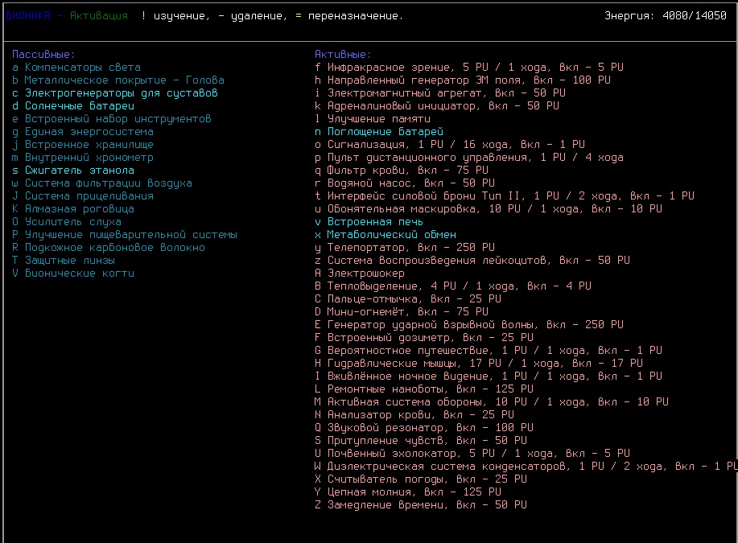Image resolution: width=738 pixels, height=543 pixels.
Task: Click 'БИОНИКА' title in header
Action: tap(28, 16)
